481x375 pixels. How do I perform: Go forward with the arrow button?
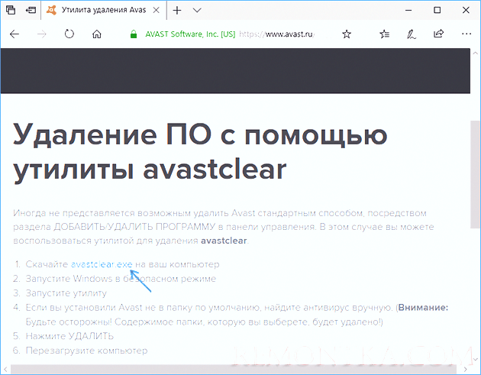42,34
